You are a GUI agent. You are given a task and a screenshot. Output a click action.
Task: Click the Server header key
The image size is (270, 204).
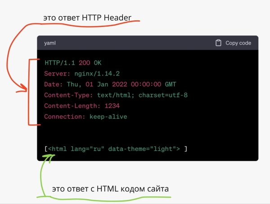pyautogui.click(x=56, y=73)
